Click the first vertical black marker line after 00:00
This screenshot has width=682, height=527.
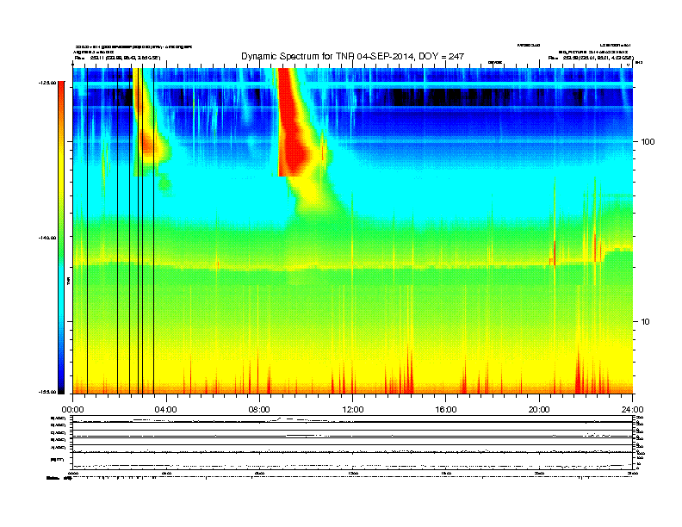88,231
